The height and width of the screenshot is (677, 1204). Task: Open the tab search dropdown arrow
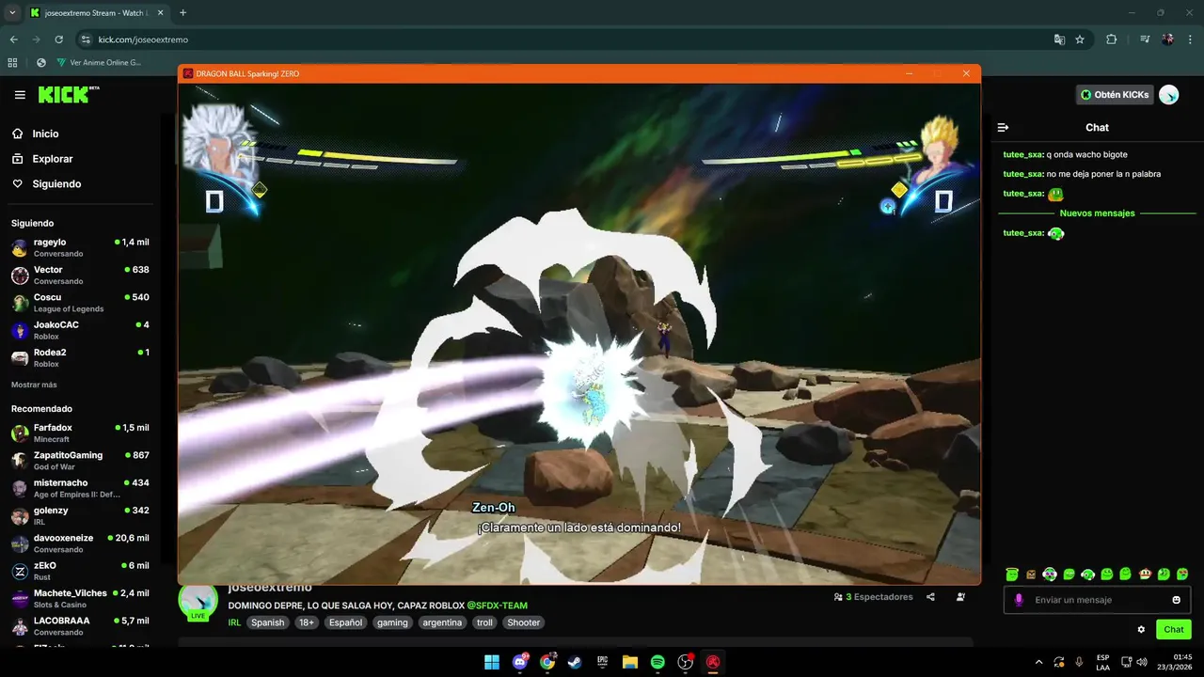point(12,13)
